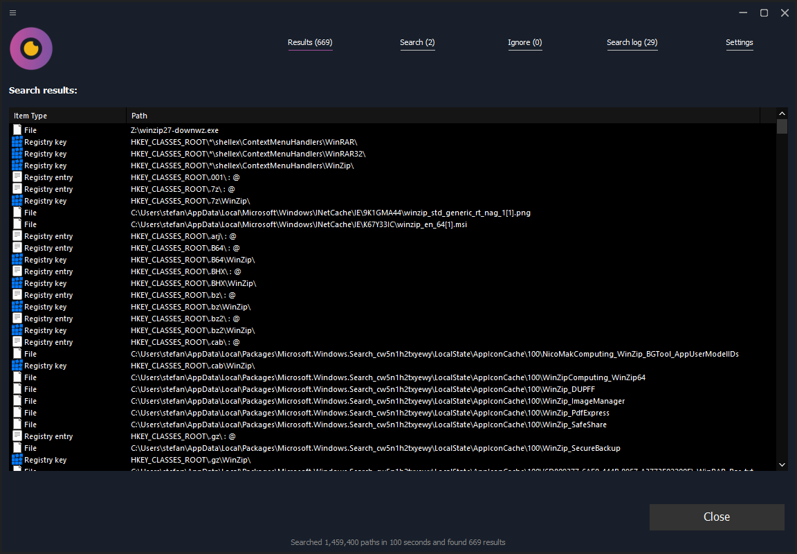Click file icon for WinZip_SafeShare row
The height and width of the screenshot is (554, 797).
[17, 425]
